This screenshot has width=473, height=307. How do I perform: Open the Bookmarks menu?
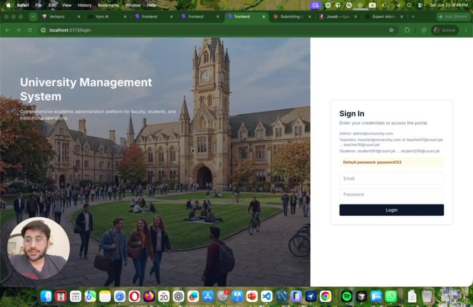108,5
